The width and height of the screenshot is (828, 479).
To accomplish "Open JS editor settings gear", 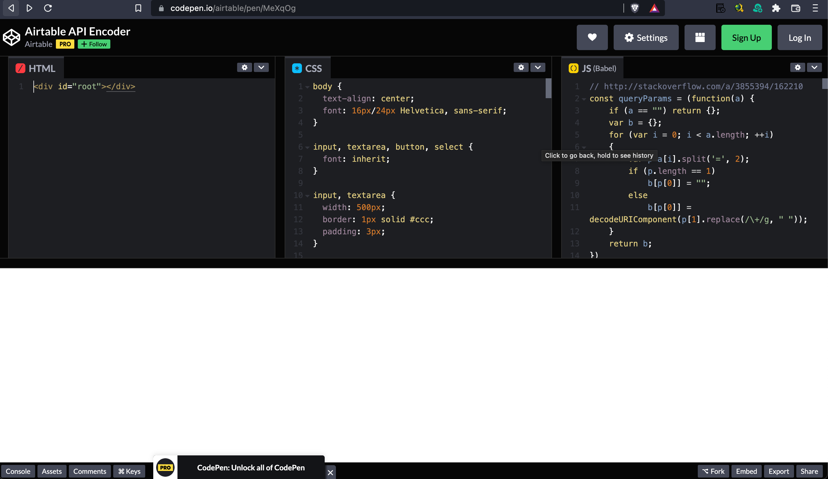I will point(798,67).
